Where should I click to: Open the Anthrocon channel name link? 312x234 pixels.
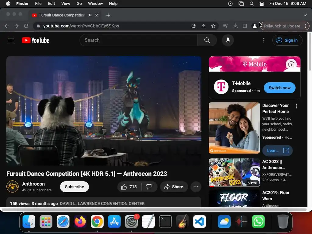click(34, 184)
